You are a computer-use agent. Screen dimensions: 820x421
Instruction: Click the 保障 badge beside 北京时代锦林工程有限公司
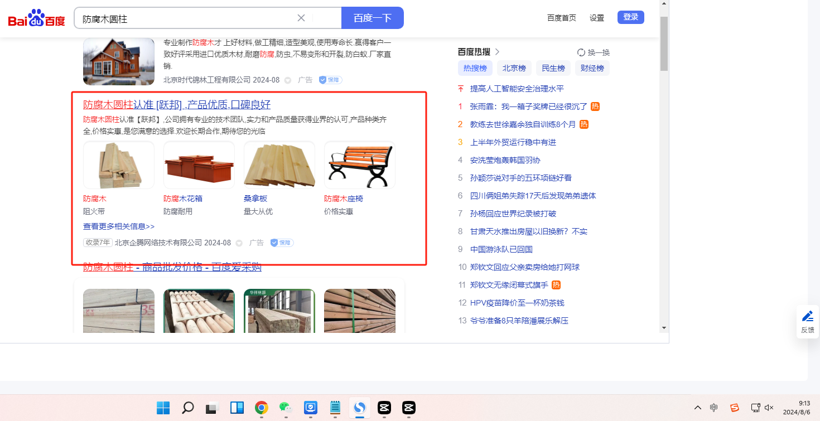point(331,80)
